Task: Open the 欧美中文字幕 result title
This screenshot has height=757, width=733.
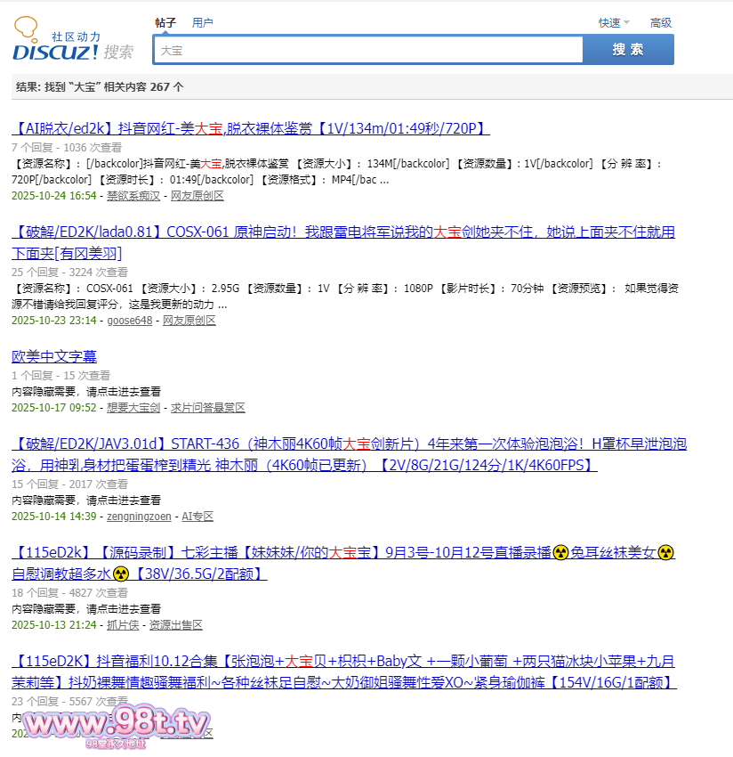Action: pos(54,356)
